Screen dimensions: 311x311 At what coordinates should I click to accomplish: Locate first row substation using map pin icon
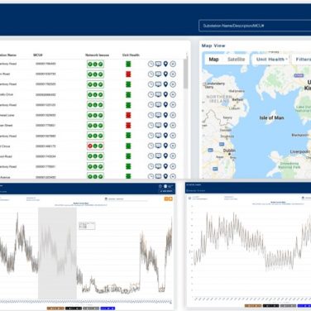[x=165, y=64]
